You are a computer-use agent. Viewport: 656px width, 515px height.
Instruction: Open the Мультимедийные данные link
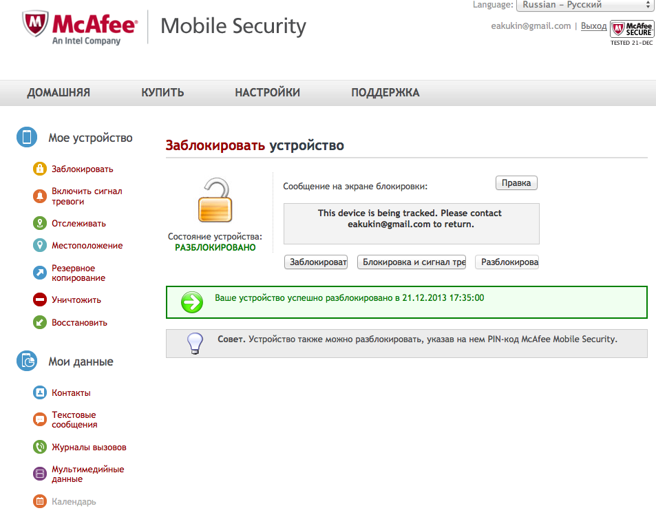(x=88, y=474)
